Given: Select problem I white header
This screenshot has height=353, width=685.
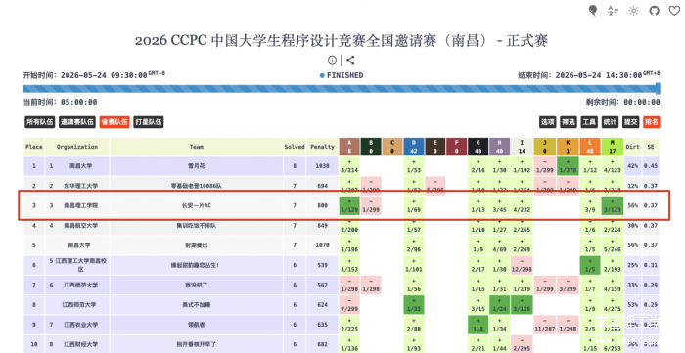Looking at the screenshot, I should click(x=522, y=147).
